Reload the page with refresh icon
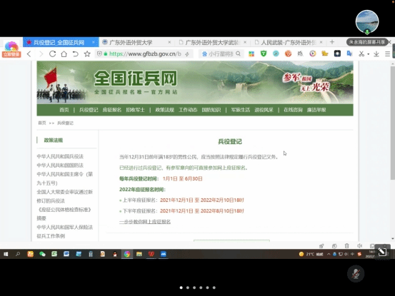This screenshot has height=296, width=395. coord(52,53)
